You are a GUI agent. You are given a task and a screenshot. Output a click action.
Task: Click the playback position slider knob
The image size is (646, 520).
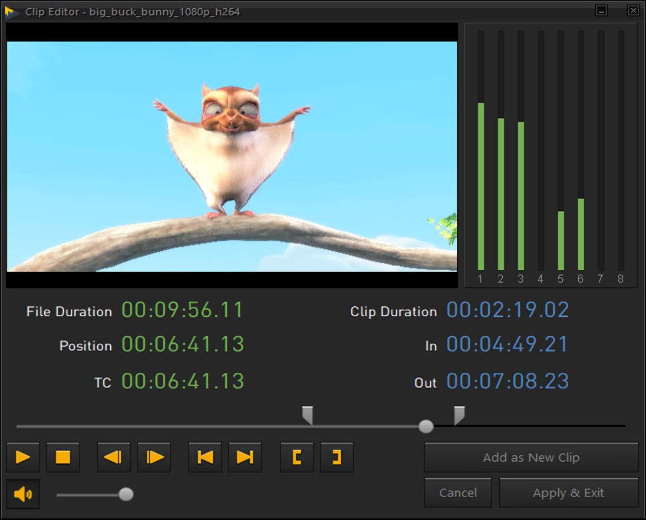coord(426,426)
